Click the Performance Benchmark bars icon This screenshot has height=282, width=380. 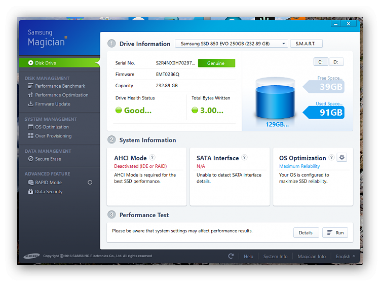click(x=30, y=86)
